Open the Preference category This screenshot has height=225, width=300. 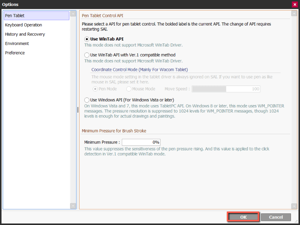pyautogui.click(x=15, y=53)
